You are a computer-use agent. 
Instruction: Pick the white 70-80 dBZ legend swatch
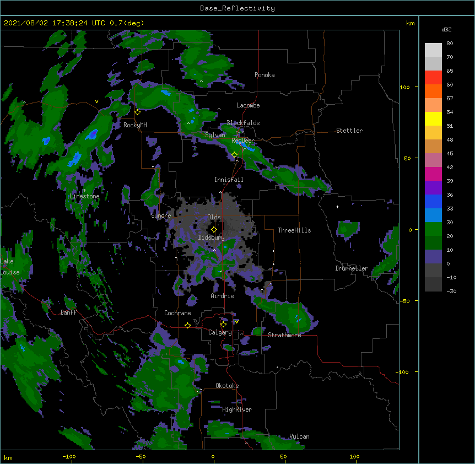tap(433, 50)
